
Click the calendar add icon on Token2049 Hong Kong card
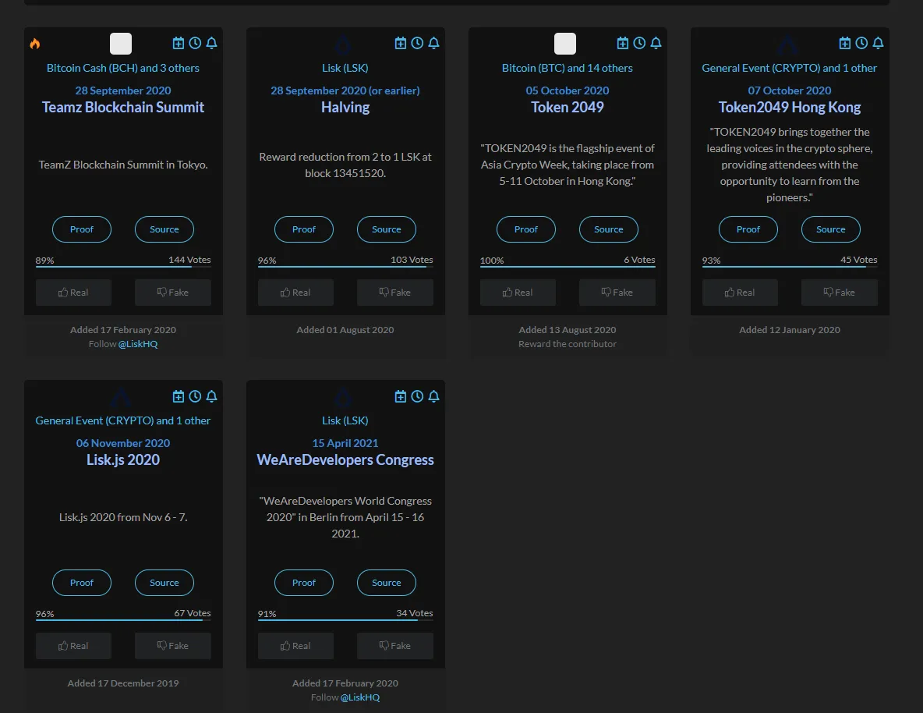(x=845, y=43)
